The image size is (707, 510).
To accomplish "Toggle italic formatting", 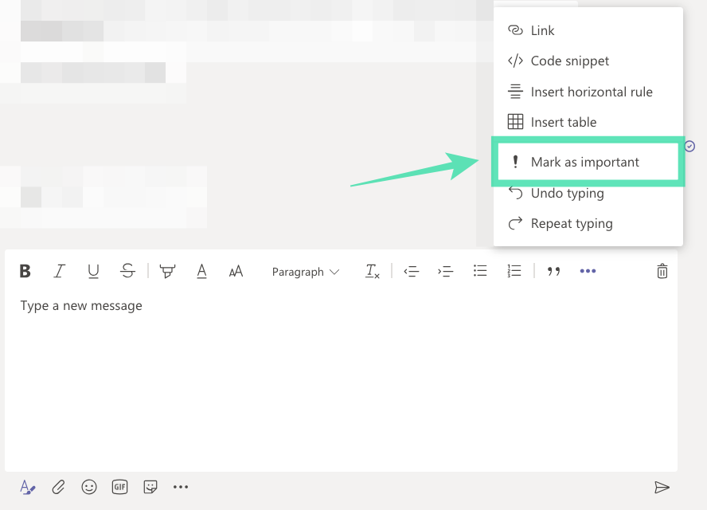I will [x=59, y=271].
